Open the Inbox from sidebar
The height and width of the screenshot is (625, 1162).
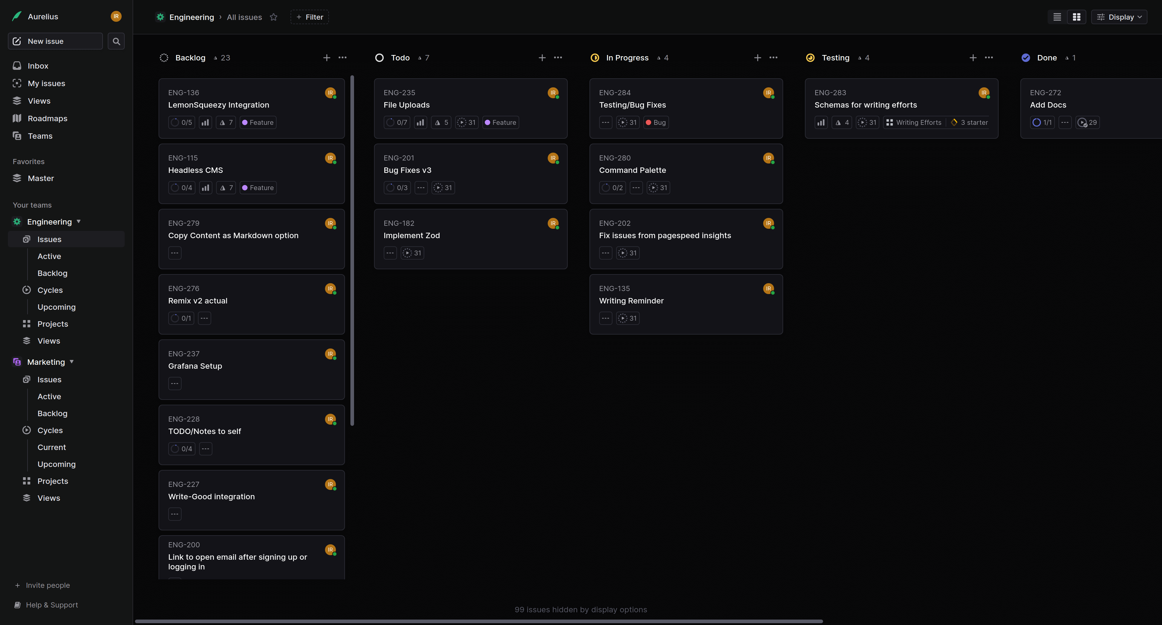tap(38, 66)
